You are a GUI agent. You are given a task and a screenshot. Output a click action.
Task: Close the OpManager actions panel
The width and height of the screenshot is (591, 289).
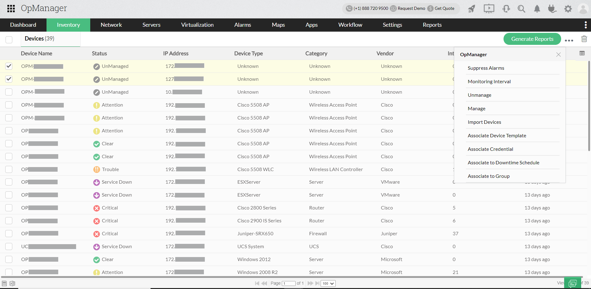[x=558, y=55]
